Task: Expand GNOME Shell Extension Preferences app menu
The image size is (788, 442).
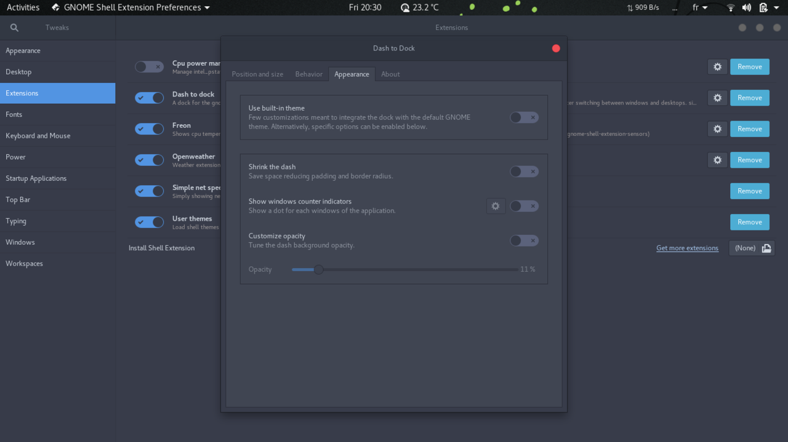Action: point(132,7)
